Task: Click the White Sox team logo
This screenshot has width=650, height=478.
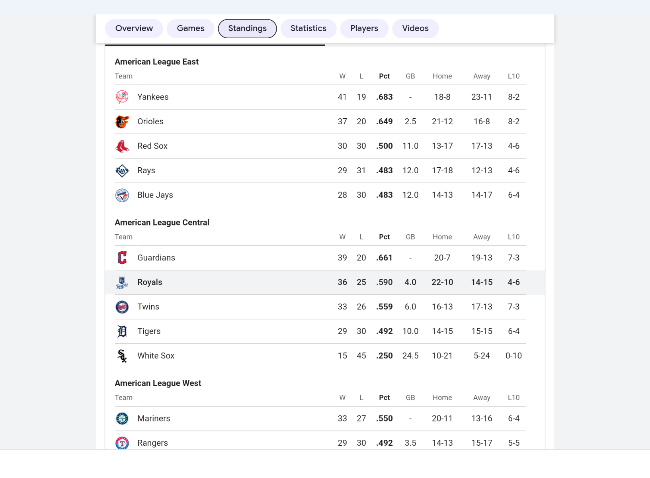Action: [122, 356]
